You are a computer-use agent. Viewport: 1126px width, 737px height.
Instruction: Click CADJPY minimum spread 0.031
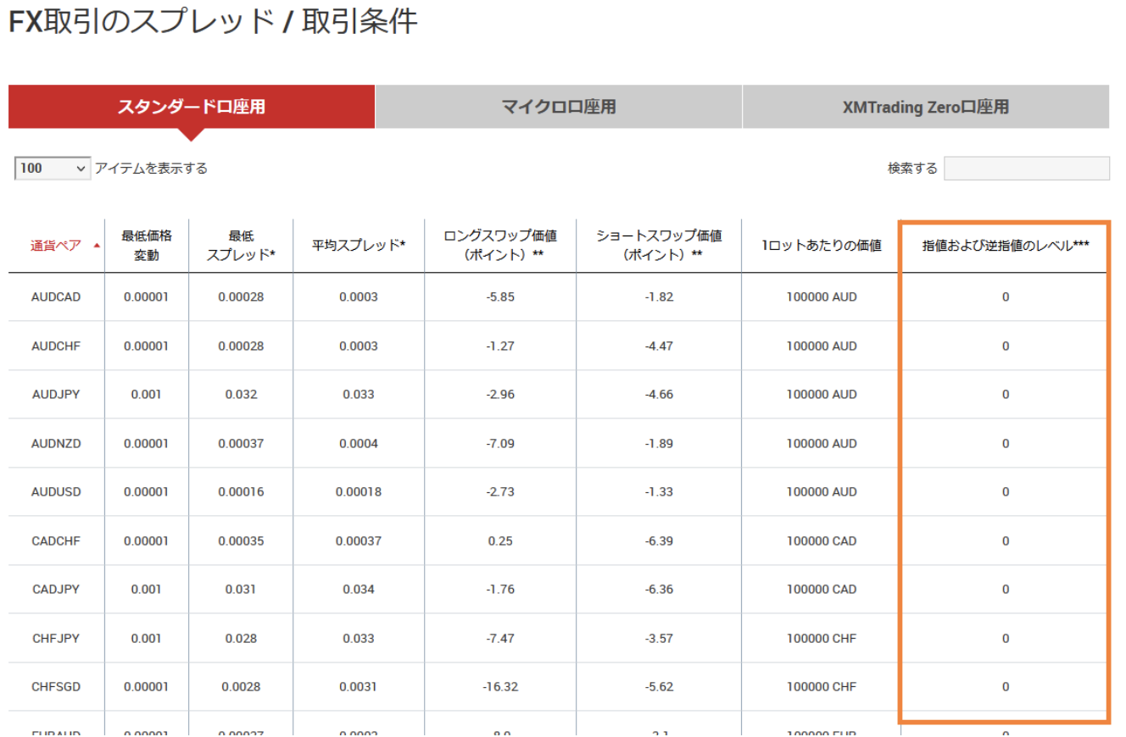point(241,590)
